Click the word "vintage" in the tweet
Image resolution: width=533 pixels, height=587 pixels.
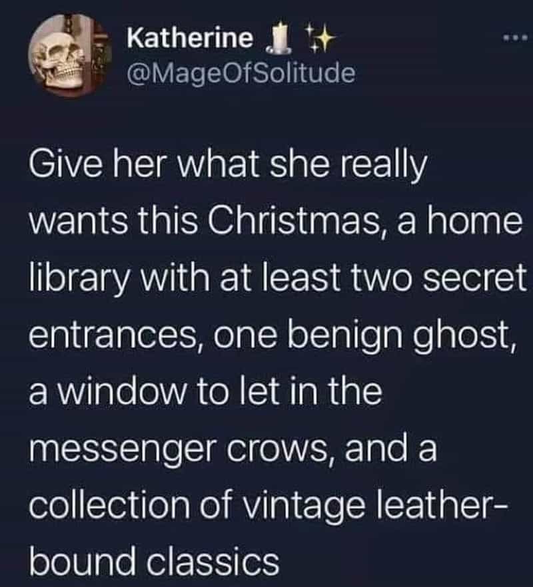pos(304,508)
